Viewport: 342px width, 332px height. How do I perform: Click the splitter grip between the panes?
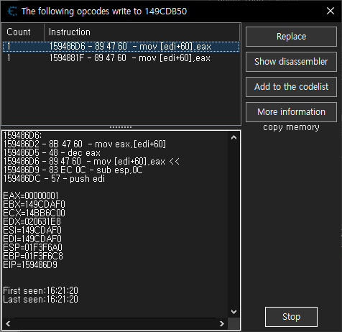tap(121, 127)
